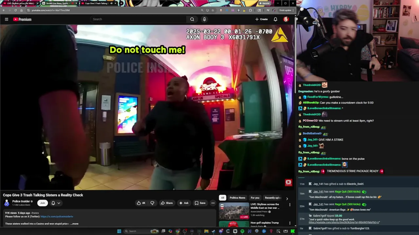Open LIVE Skylines across Middle East thumbnail
The height and width of the screenshot is (235, 419).
[234, 211]
